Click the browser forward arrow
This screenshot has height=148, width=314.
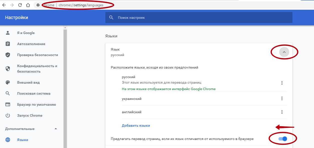click(x=12, y=5)
